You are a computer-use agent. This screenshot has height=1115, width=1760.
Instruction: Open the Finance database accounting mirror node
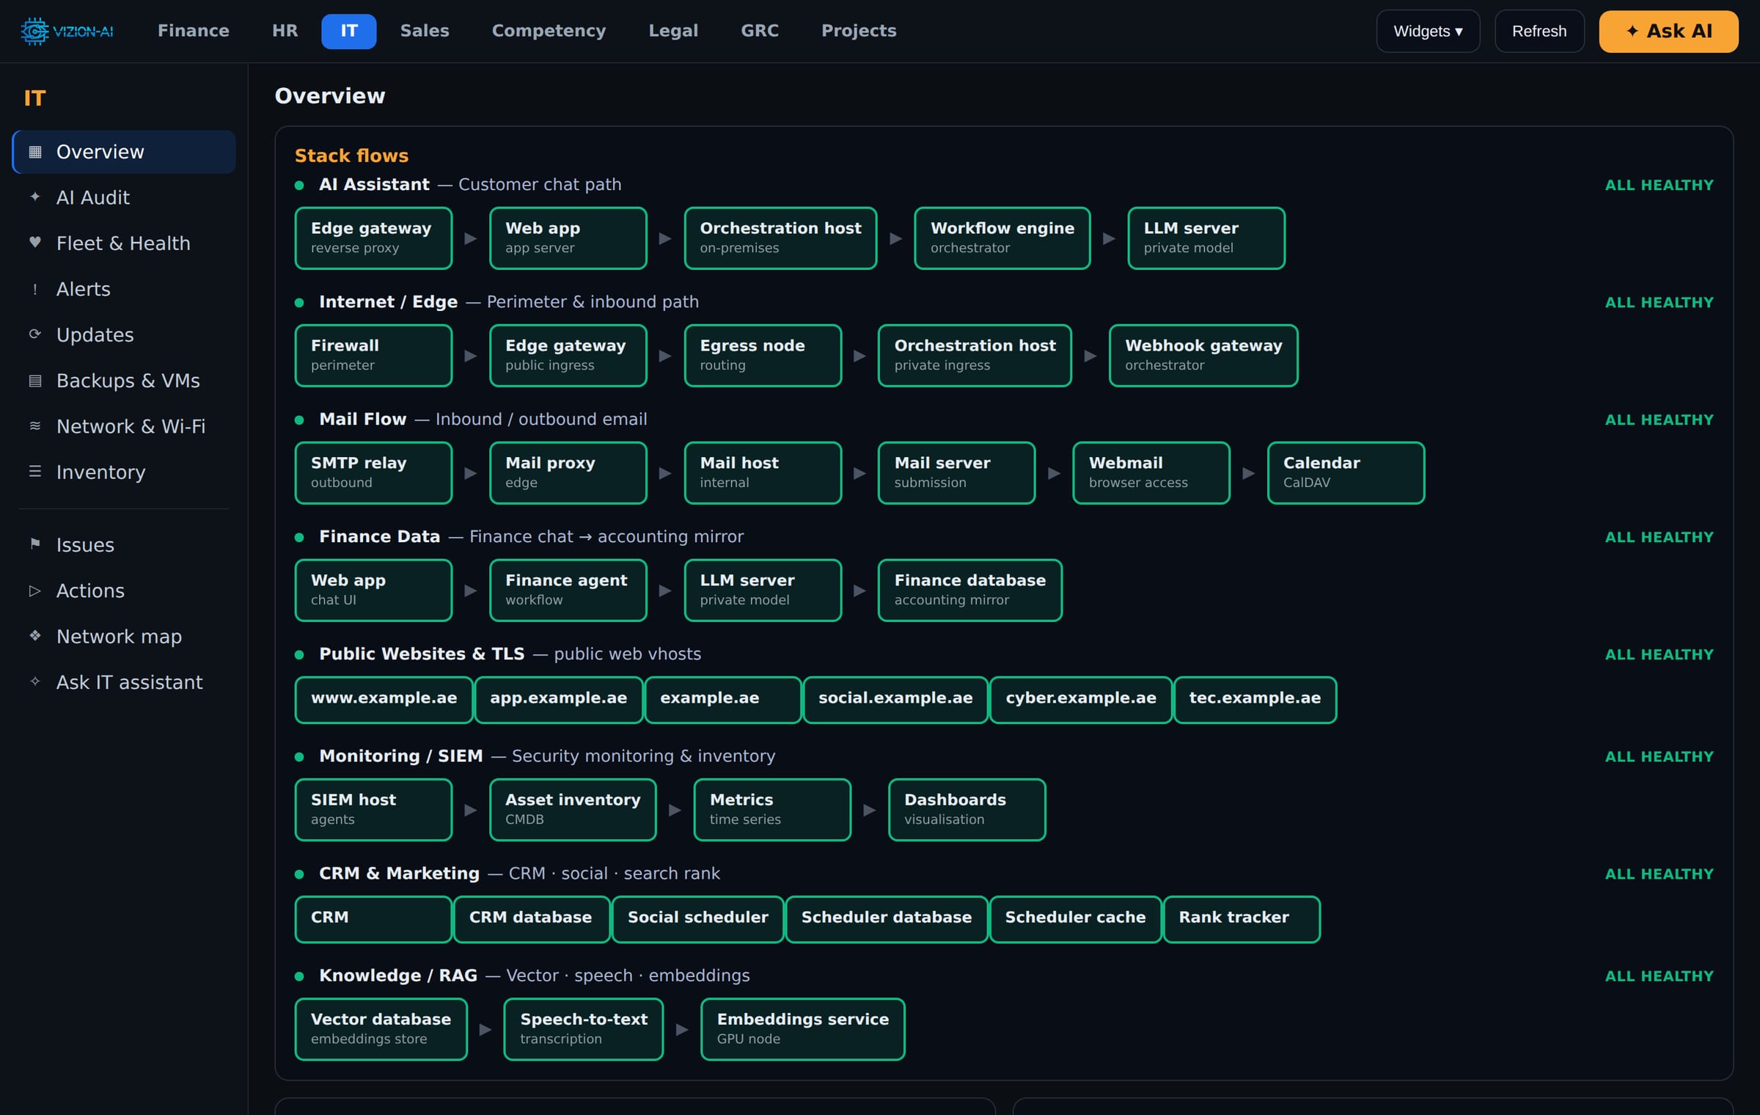pyautogui.click(x=969, y=590)
